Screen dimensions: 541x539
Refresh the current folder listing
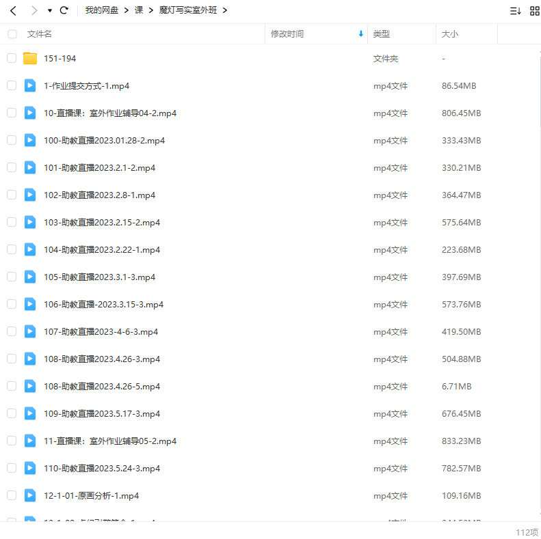[x=64, y=11]
